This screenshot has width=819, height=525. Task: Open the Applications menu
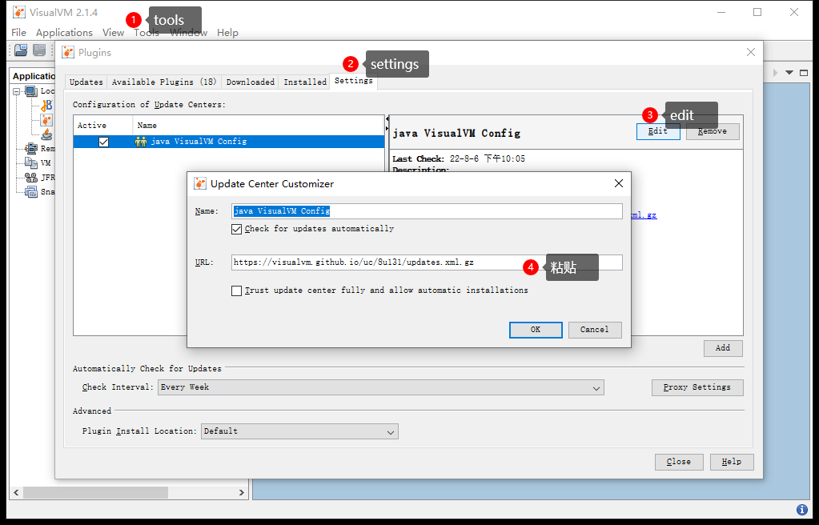pyautogui.click(x=64, y=32)
